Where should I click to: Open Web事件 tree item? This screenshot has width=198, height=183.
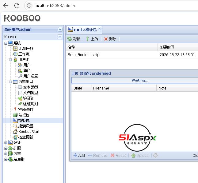26,109
